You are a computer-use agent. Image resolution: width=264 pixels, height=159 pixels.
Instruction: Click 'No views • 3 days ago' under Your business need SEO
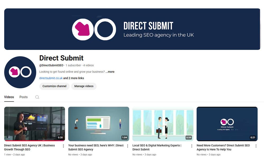point(80,155)
